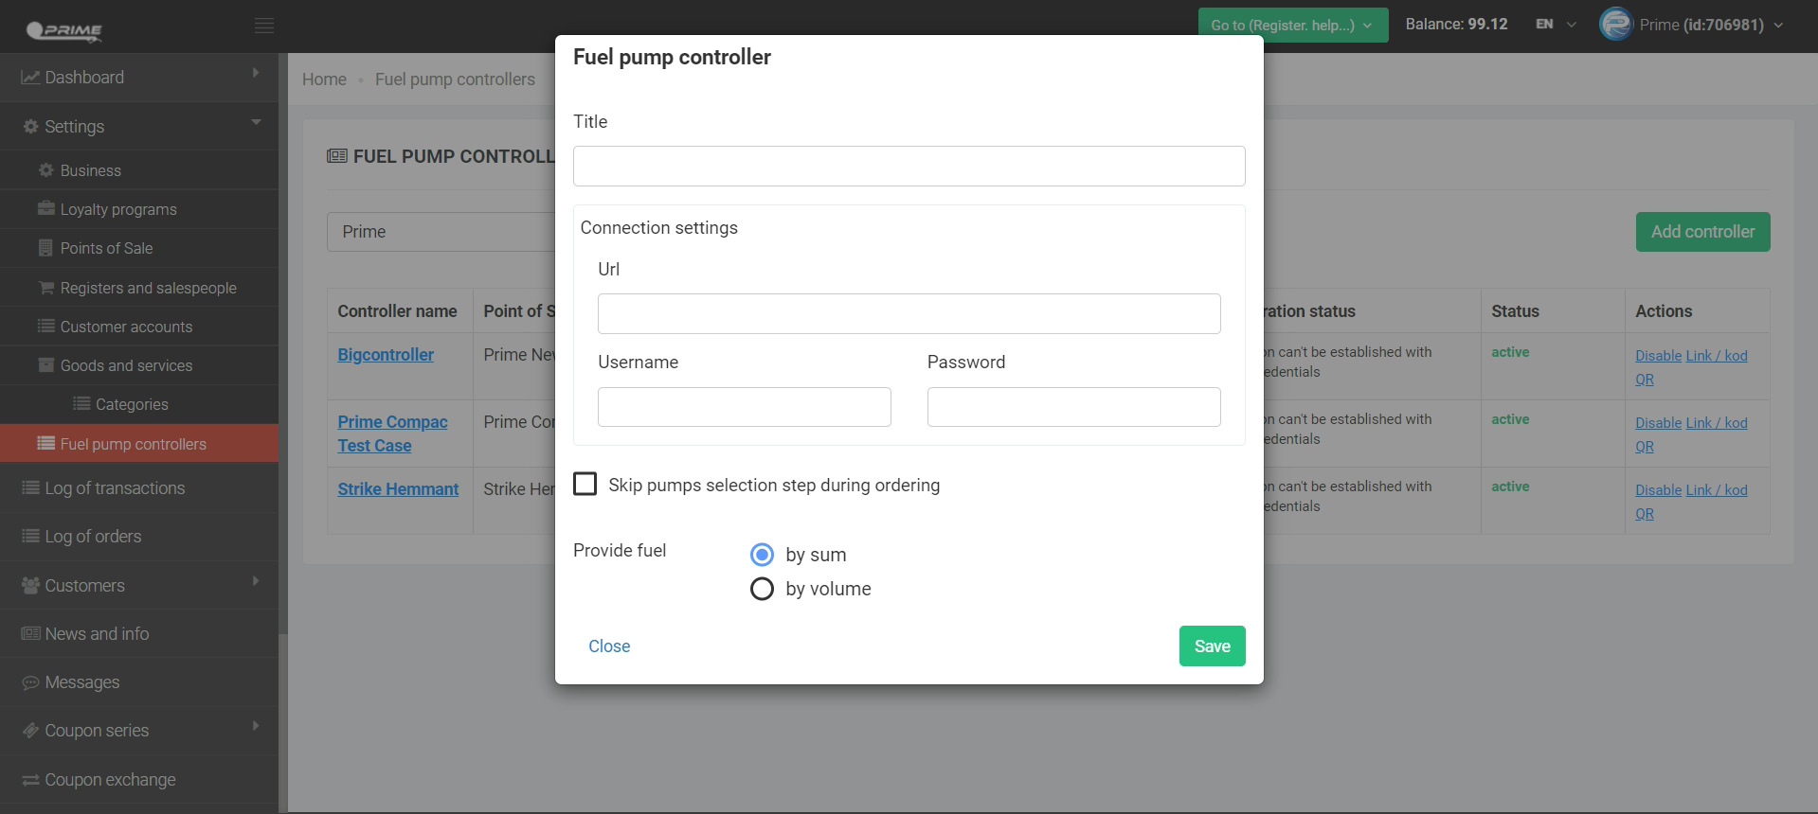Select the 'by volume' radio option
Viewport: 1818px width, 814px height.
pyautogui.click(x=762, y=589)
